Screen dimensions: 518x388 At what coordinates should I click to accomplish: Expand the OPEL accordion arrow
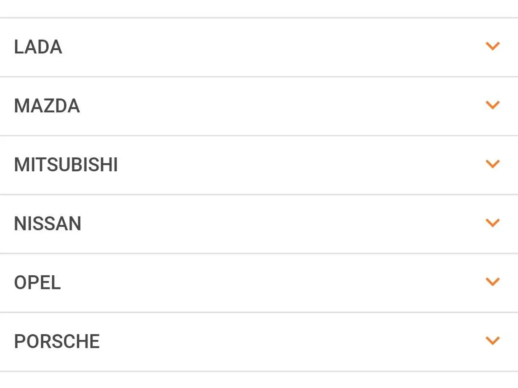(493, 282)
